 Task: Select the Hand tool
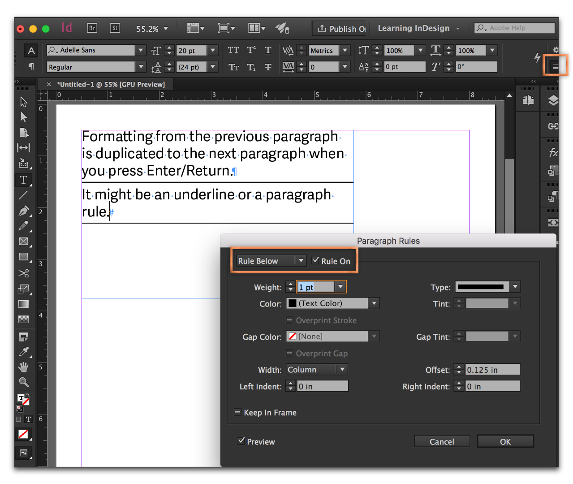click(x=23, y=367)
